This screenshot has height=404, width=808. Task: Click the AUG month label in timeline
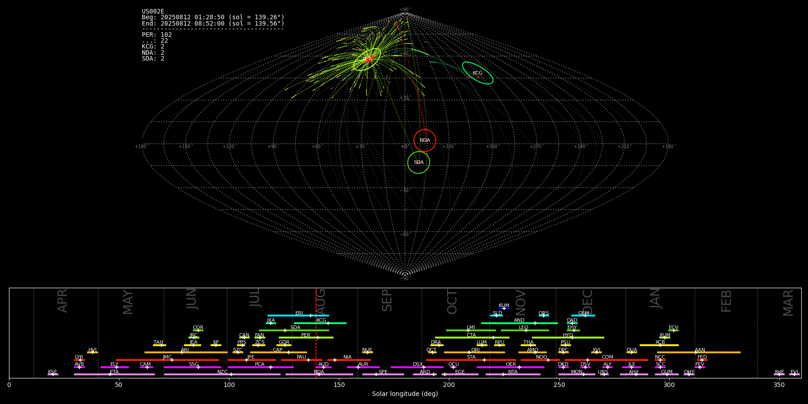pyautogui.click(x=321, y=301)
